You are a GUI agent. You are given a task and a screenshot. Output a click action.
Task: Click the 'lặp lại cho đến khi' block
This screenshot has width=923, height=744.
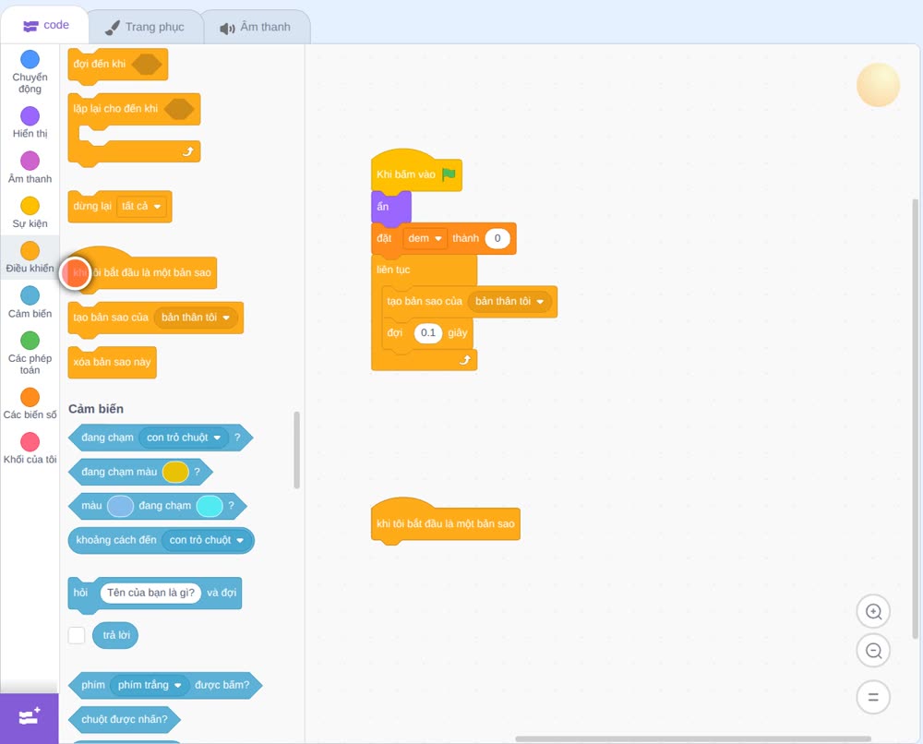(x=134, y=129)
